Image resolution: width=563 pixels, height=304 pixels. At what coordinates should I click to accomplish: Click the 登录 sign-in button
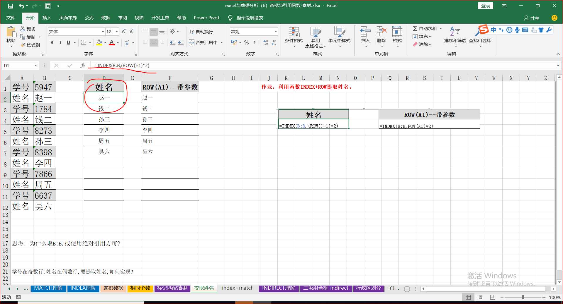click(485, 6)
